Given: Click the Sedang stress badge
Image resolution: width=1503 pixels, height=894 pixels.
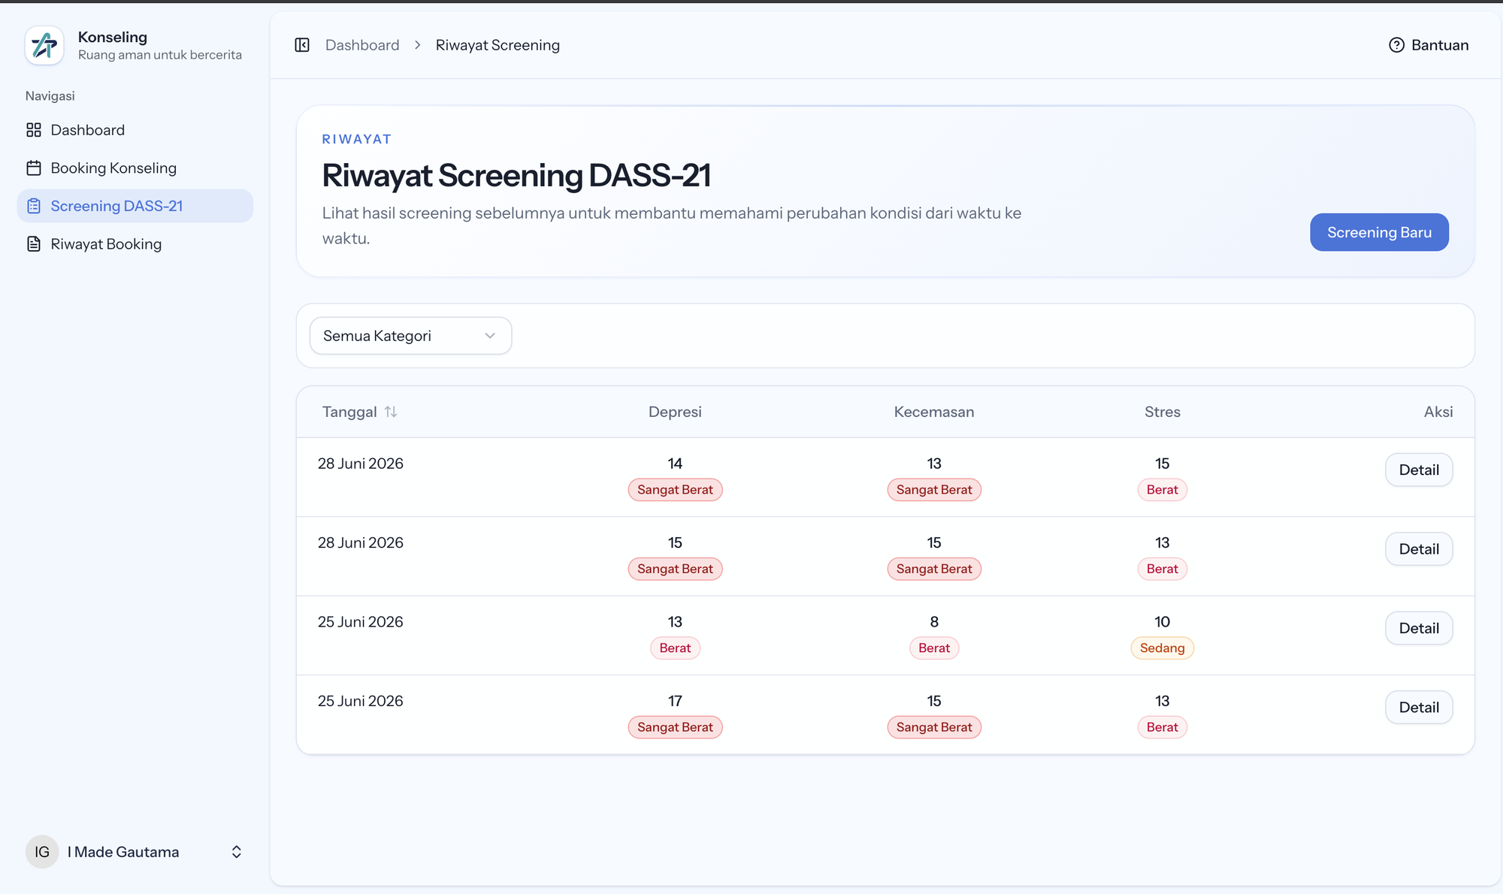Looking at the screenshot, I should (x=1162, y=648).
